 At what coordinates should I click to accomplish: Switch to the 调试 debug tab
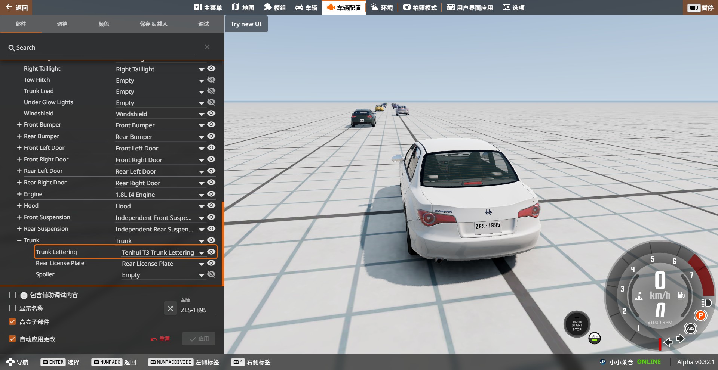click(x=203, y=24)
